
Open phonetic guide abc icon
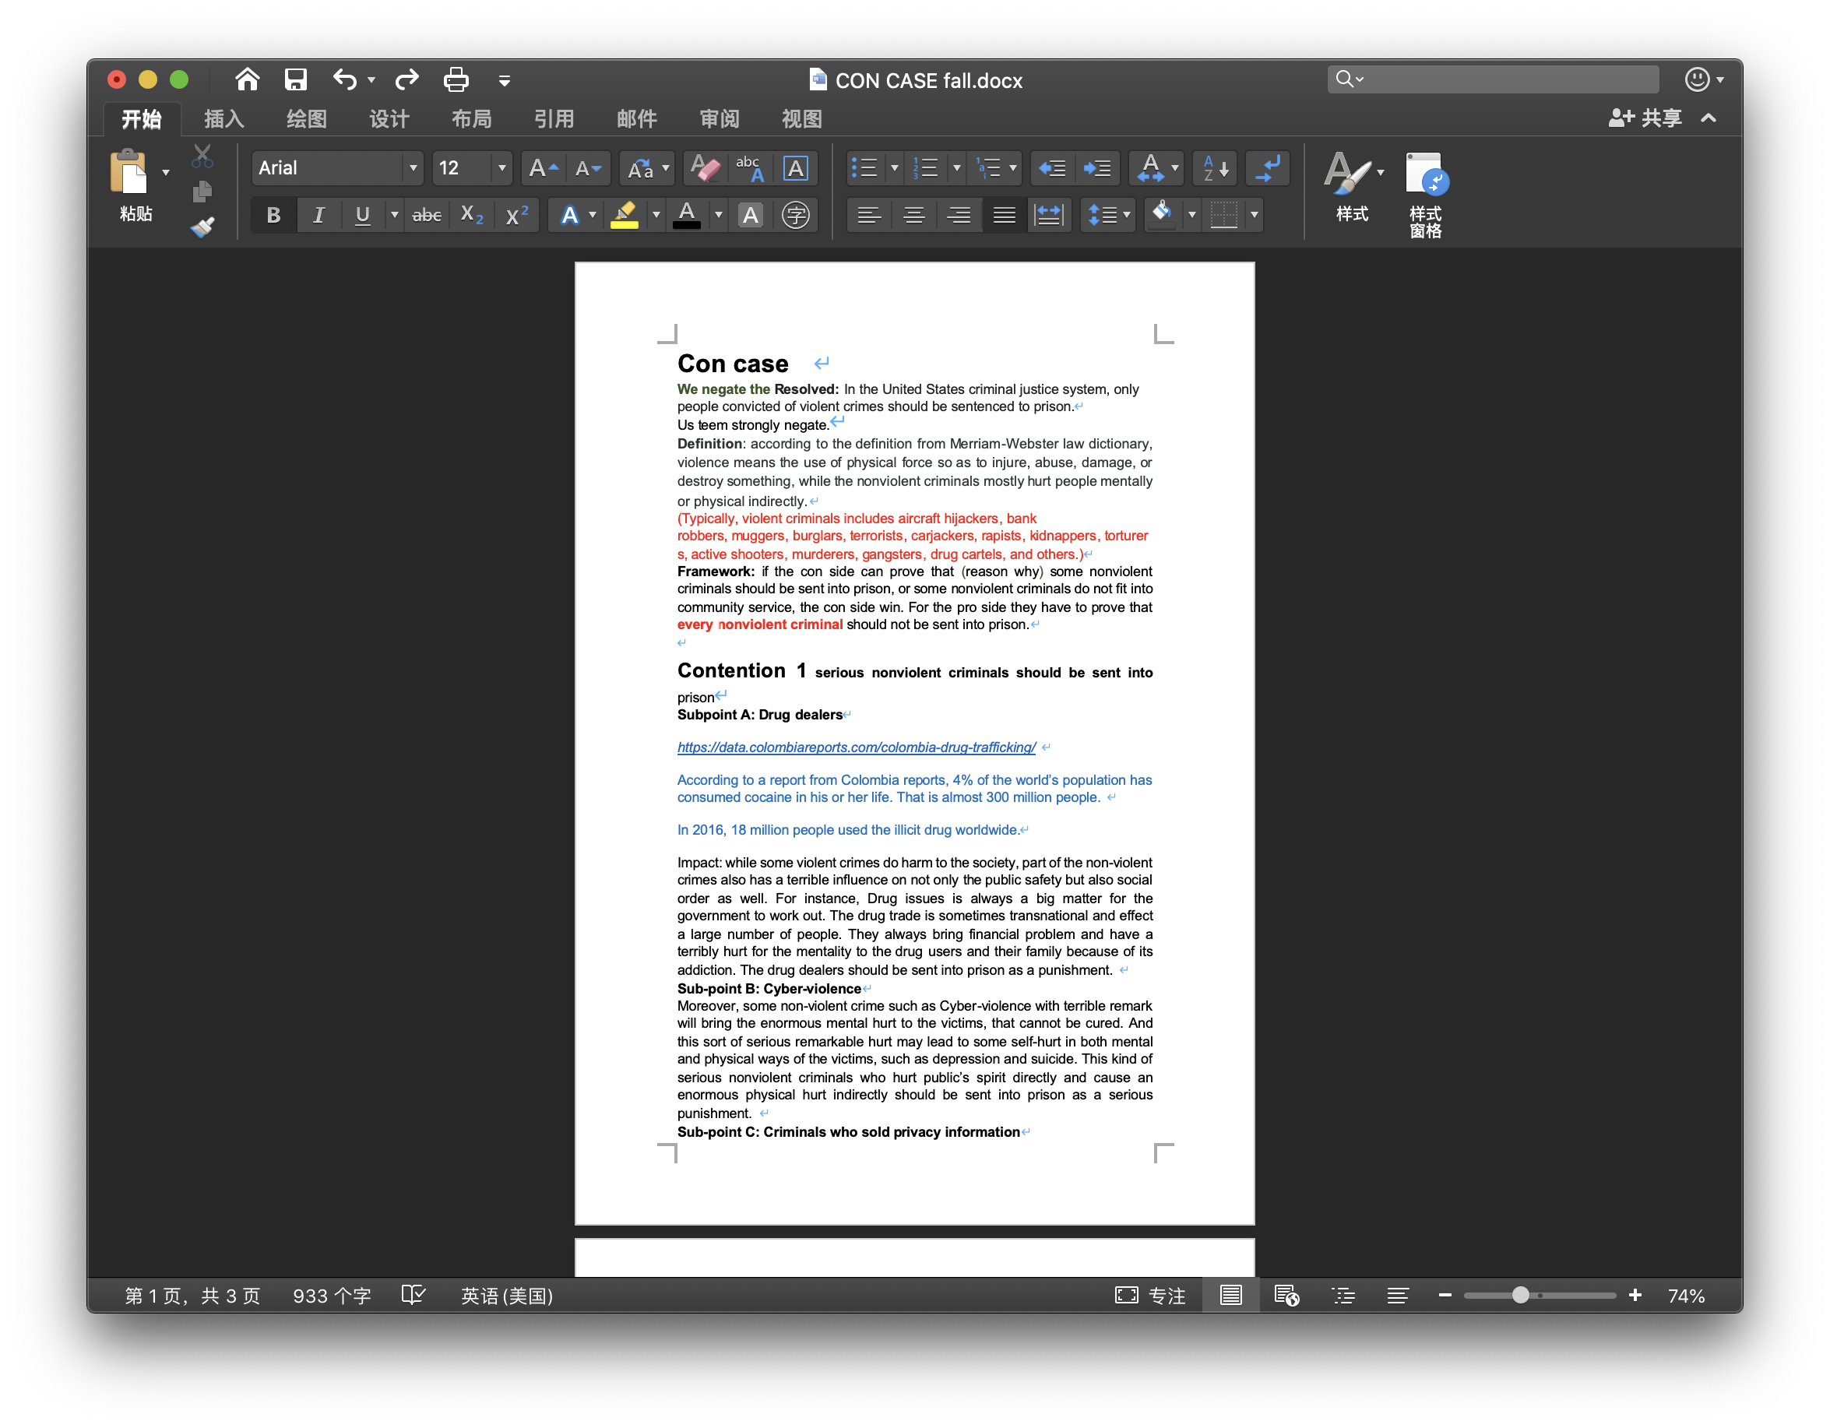pyautogui.click(x=750, y=168)
